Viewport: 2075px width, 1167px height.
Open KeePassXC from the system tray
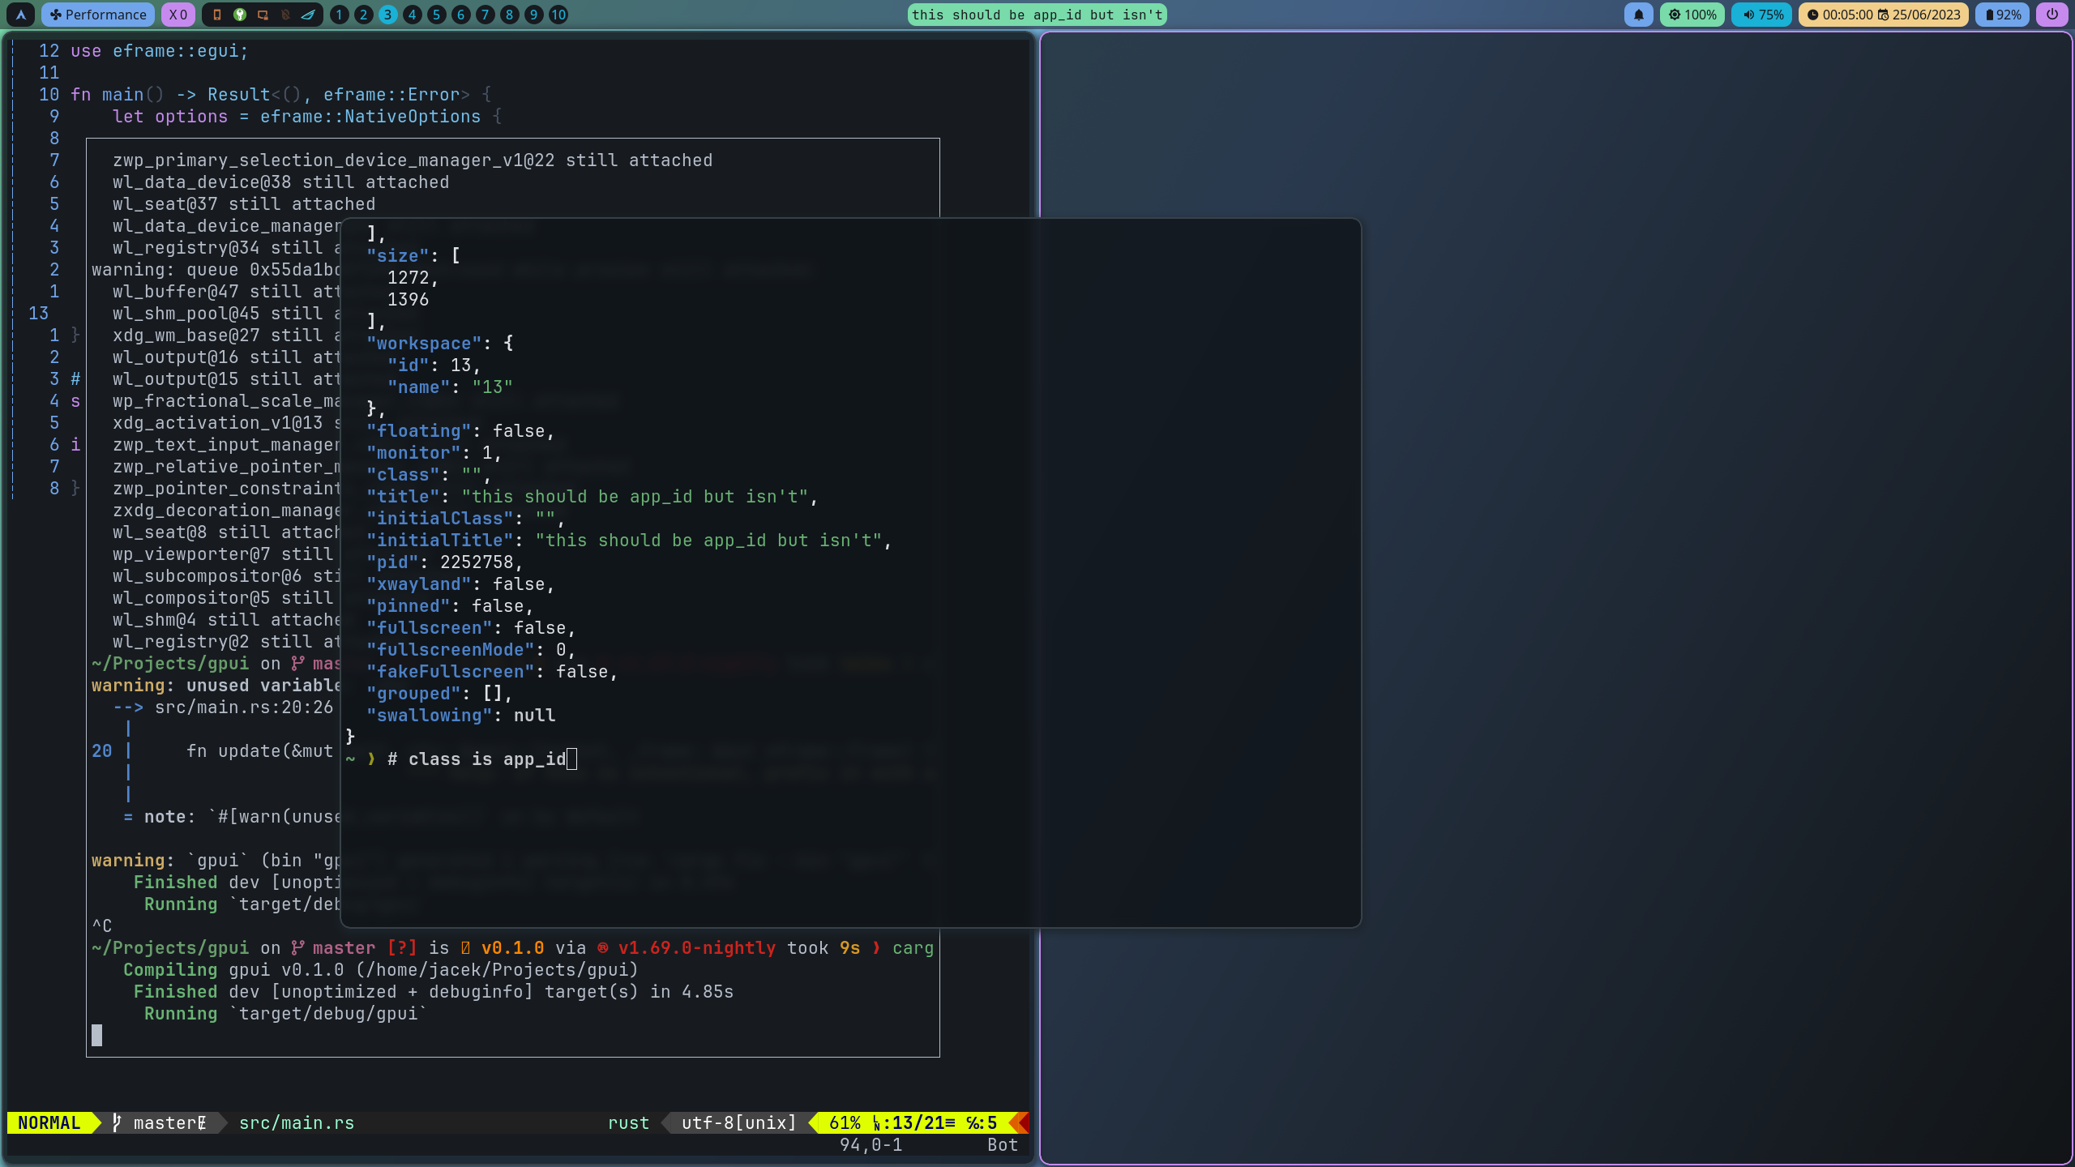[x=239, y=15]
